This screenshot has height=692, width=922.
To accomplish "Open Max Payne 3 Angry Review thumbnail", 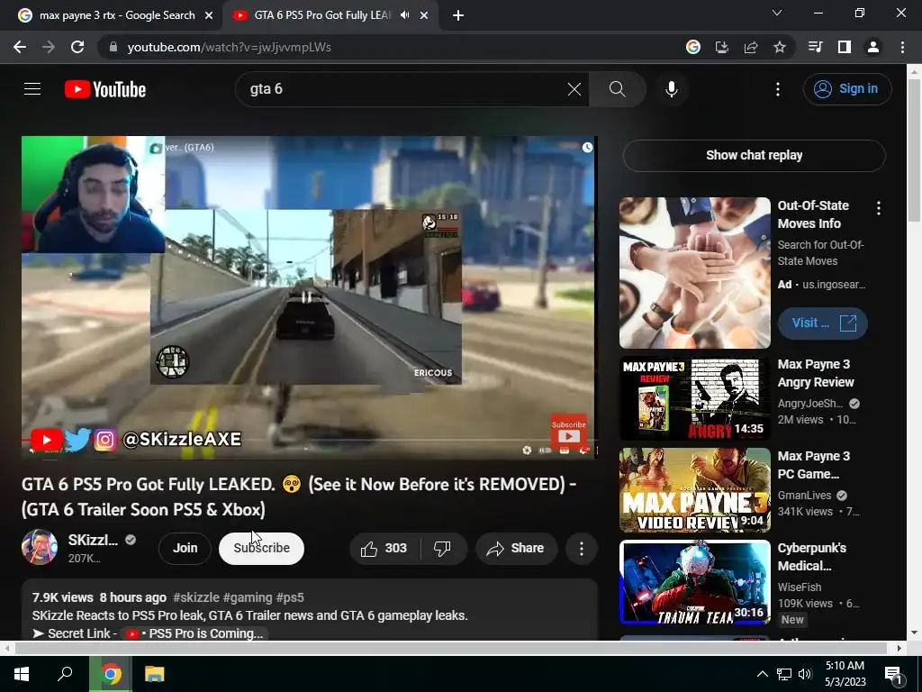I will point(694,398).
